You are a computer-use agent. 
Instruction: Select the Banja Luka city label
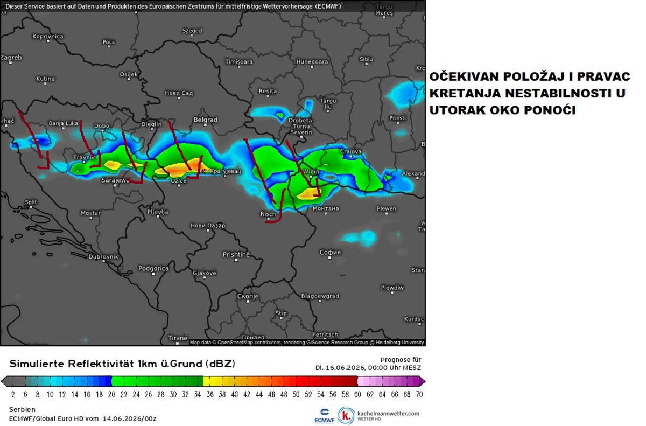click(64, 123)
